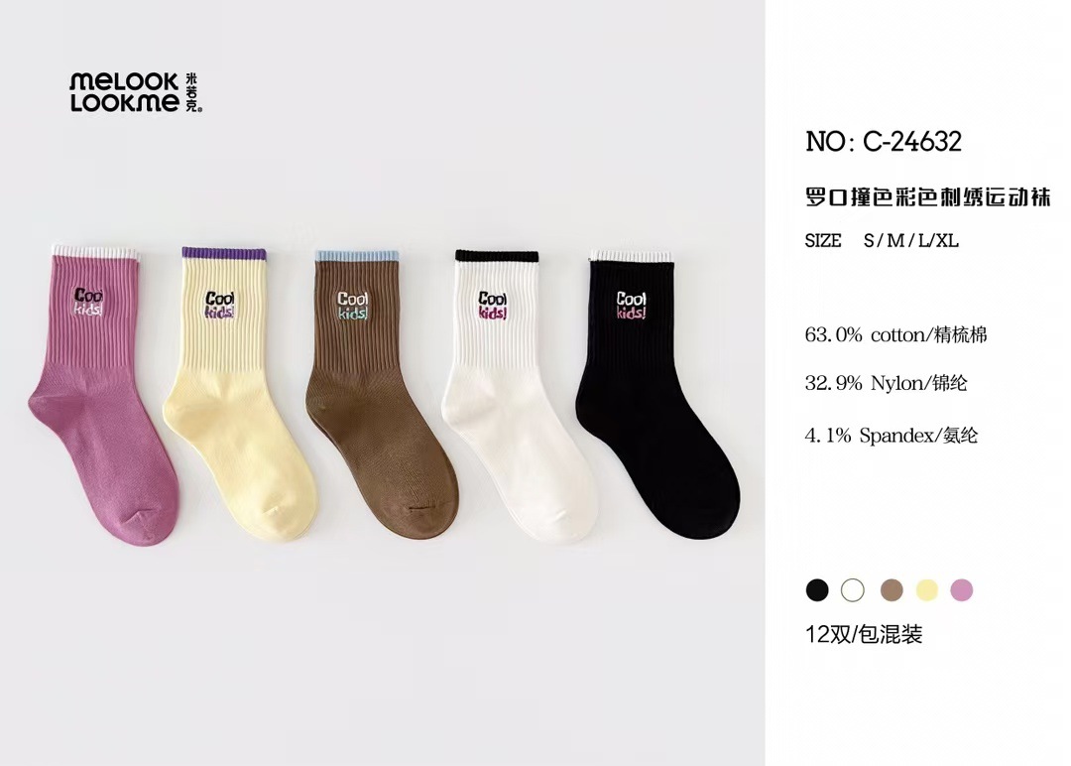Select the brown sock image

pyautogui.click(x=377, y=397)
